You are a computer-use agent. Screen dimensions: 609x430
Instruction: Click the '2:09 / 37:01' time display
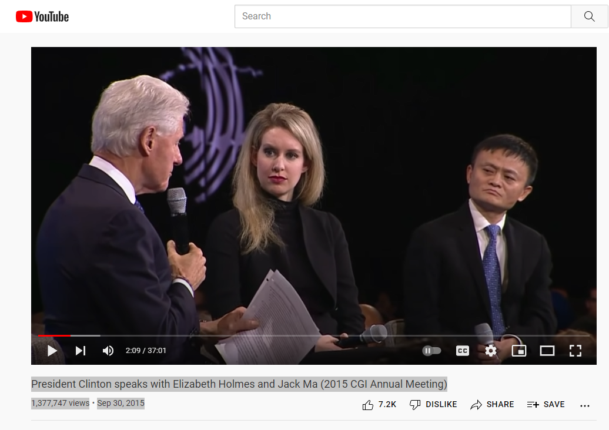[146, 351]
